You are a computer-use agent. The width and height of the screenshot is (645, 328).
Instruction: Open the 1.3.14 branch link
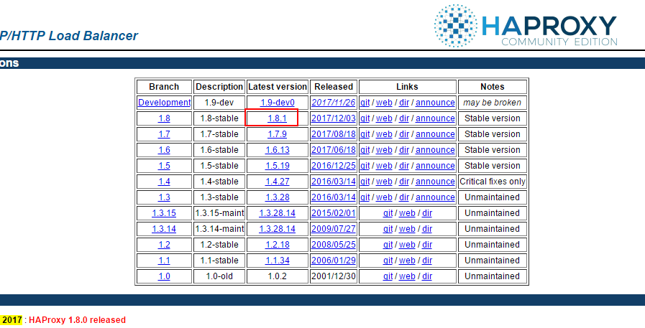[x=164, y=229]
